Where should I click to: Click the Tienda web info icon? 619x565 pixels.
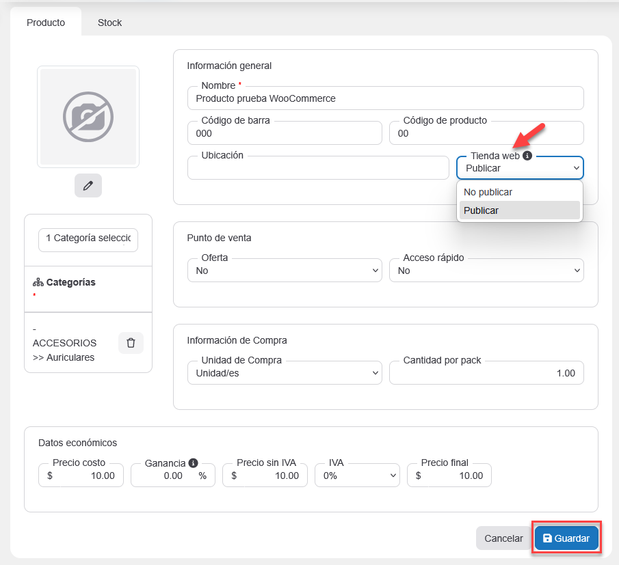[527, 156]
